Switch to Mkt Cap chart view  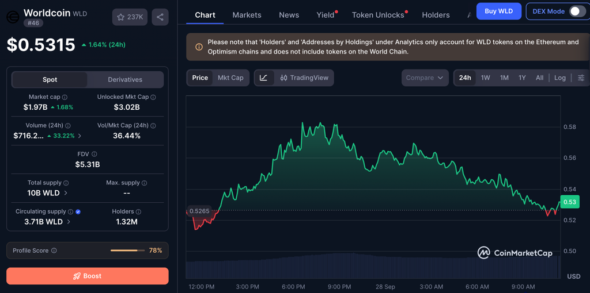point(230,78)
